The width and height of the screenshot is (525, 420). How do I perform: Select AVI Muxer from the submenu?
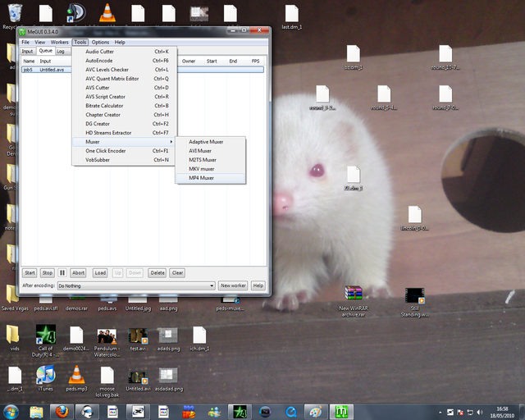click(210, 151)
